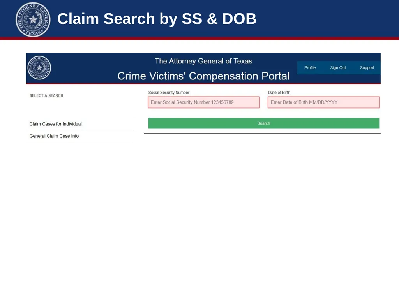Image resolution: width=399 pixels, height=299 pixels.
Task: Click 'The Attorney General of Texas' heading
Action: click(x=203, y=61)
